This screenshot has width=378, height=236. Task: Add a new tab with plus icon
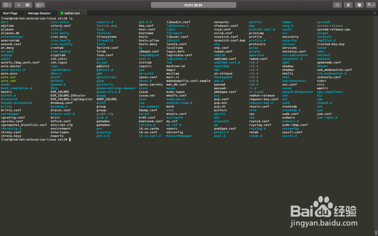pos(374,13)
